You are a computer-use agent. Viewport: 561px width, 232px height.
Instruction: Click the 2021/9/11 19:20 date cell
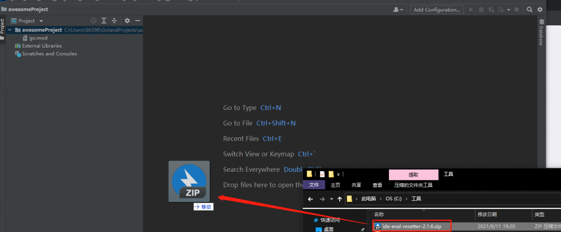tap(495, 227)
